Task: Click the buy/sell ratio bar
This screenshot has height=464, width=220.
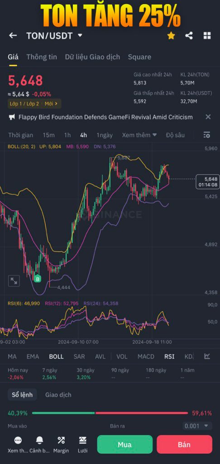Action: (x=110, y=413)
